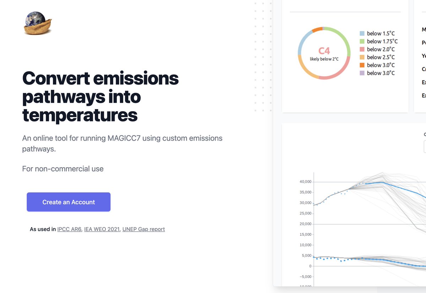The height and width of the screenshot is (293, 426).
Task: Click the 'For non-commercial use' text
Action: coord(63,169)
